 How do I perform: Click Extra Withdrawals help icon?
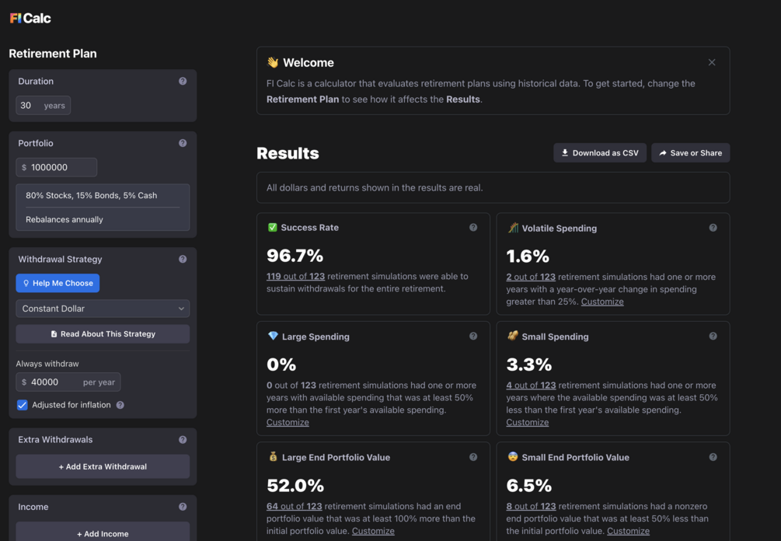coord(183,439)
